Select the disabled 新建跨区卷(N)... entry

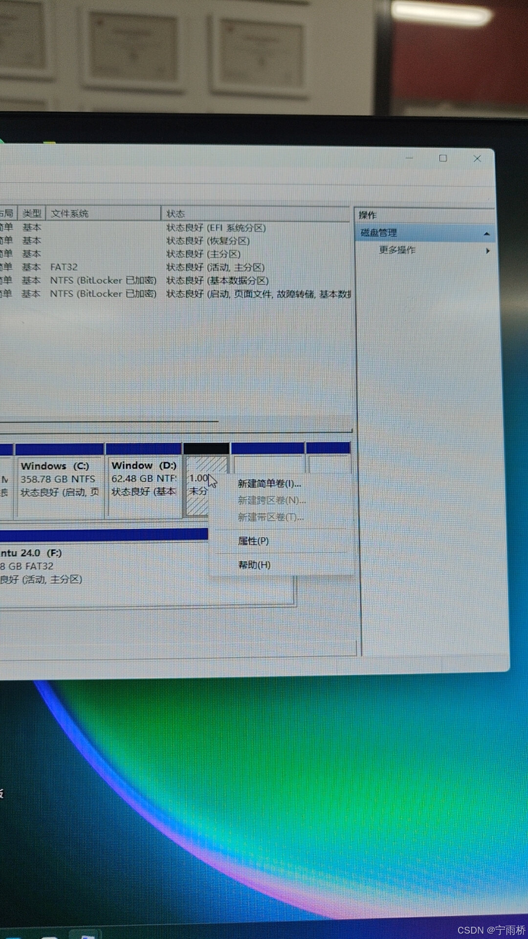pos(272,500)
